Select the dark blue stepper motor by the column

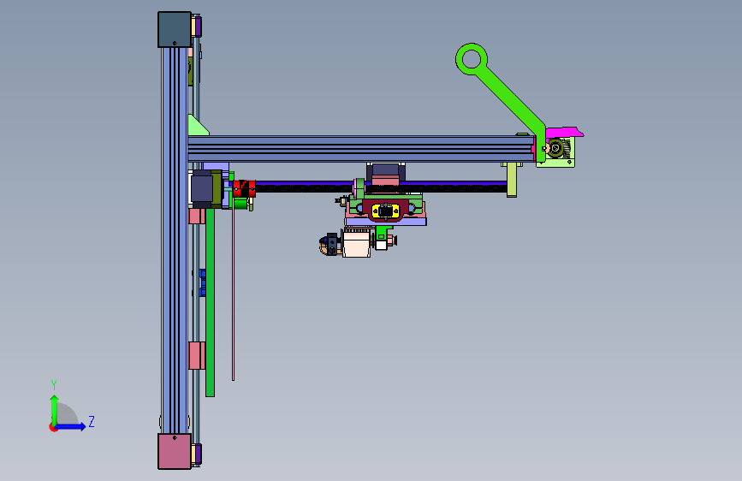[201, 188]
